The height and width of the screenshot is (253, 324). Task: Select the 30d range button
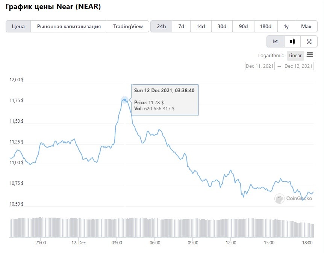[222, 26]
